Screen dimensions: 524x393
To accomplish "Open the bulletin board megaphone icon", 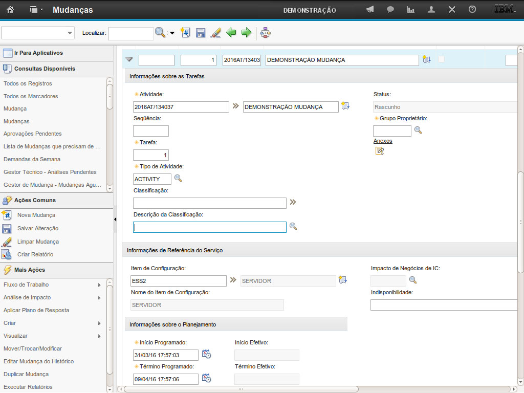I will (x=370, y=10).
